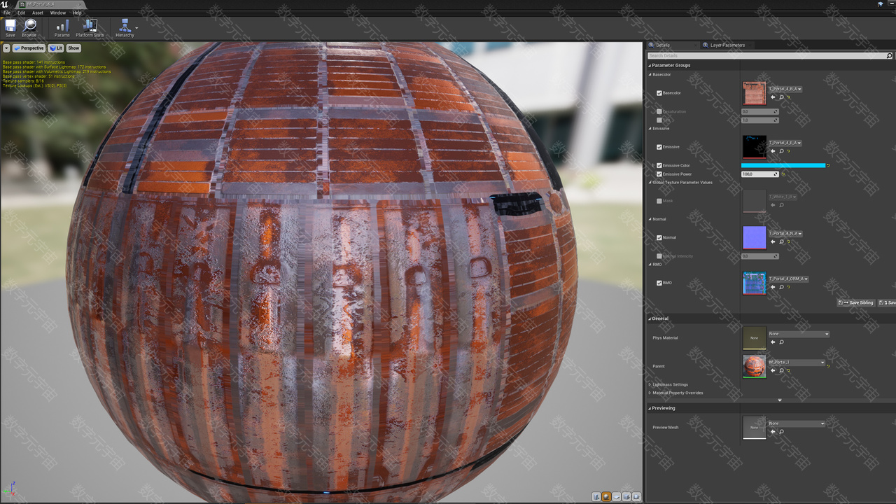Toggle the Emissive Color checkbox
Viewport: 896px width, 504px height.
[659, 166]
